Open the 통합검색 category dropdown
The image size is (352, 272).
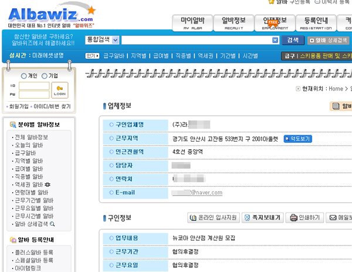click(103, 40)
